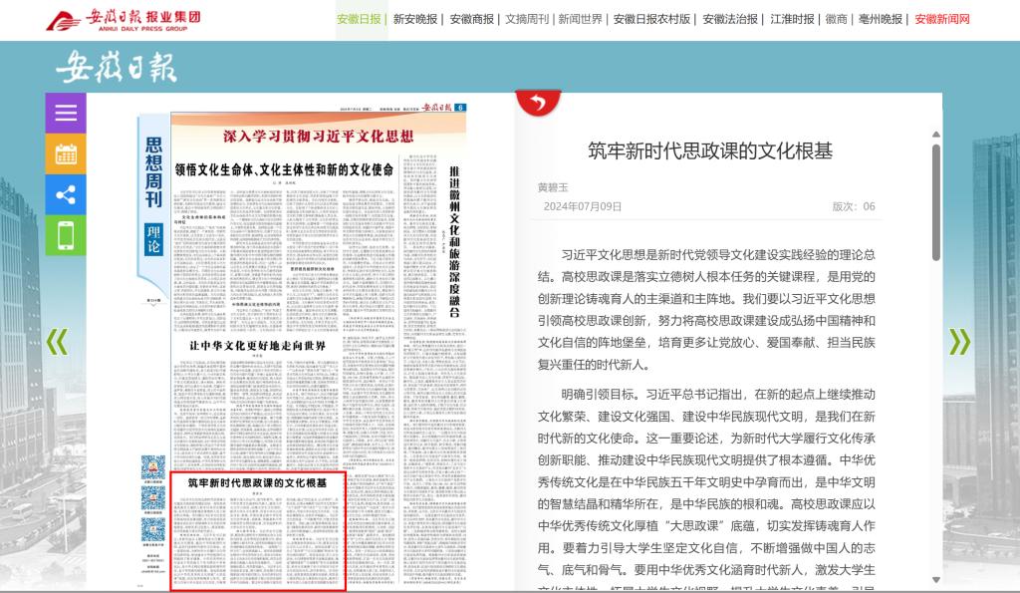Open the 江淮时报 link
Viewport: 1020px width, 593px height.
tap(792, 19)
